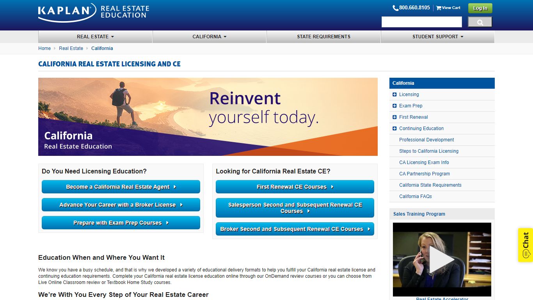533x300 pixels.
Task: Open Salesperson Second and Subsequent Renewal CE Courses
Action: pos(295,208)
